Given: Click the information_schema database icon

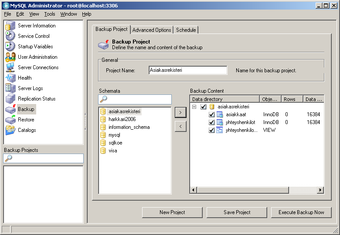Looking at the screenshot, I should pyautogui.click(x=103, y=127).
